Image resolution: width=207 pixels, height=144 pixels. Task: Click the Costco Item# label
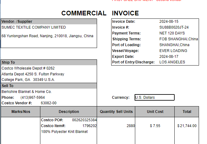pyautogui.click(x=53, y=126)
